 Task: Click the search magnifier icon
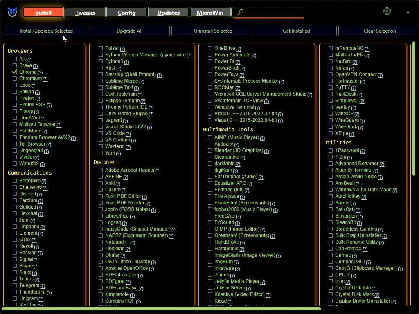pyautogui.click(x=241, y=12)
